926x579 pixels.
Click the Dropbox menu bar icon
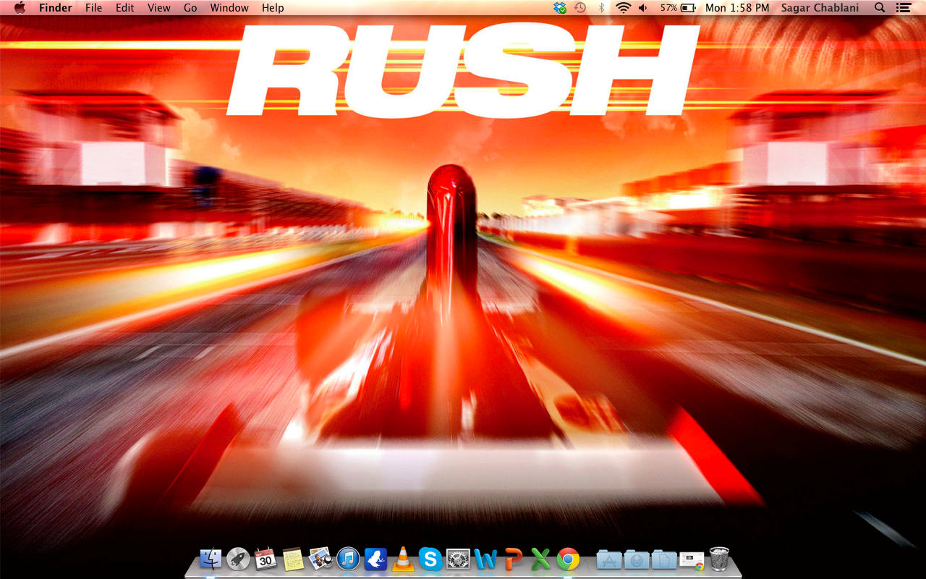[560, 8]
